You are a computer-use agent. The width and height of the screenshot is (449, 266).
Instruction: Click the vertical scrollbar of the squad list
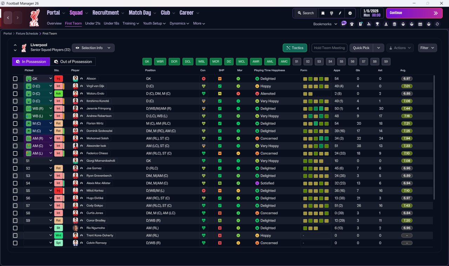coord(434,137)
